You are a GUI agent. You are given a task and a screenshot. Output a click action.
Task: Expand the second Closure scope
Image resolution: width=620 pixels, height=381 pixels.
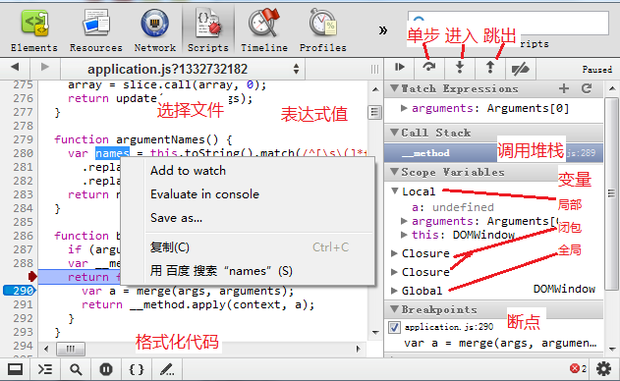coord(394,272)
